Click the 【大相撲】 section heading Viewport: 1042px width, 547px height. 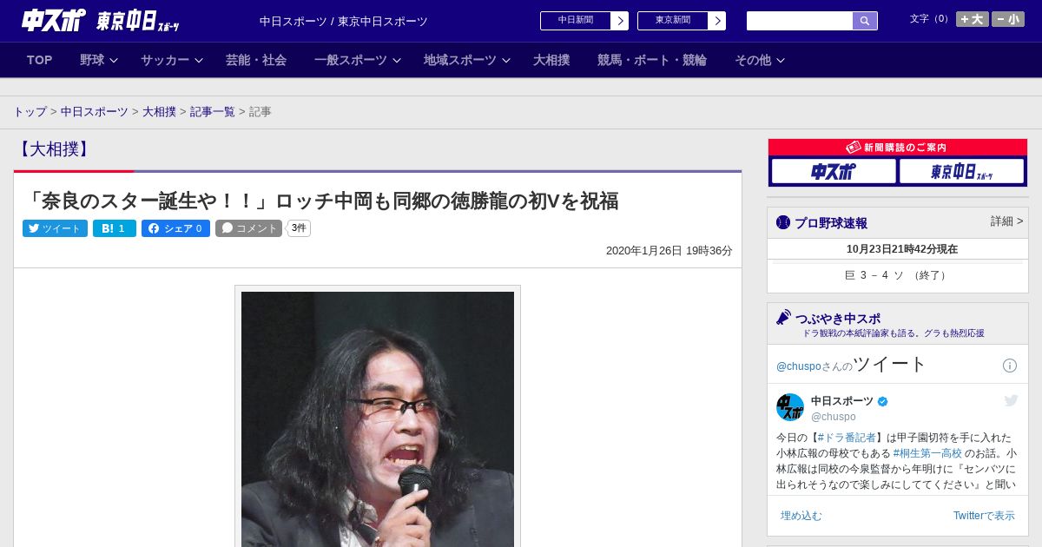[54, 148]
